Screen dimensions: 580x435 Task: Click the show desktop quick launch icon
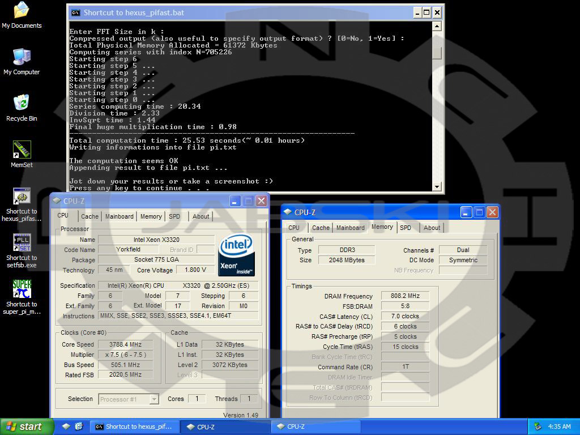tap(66, 427)
